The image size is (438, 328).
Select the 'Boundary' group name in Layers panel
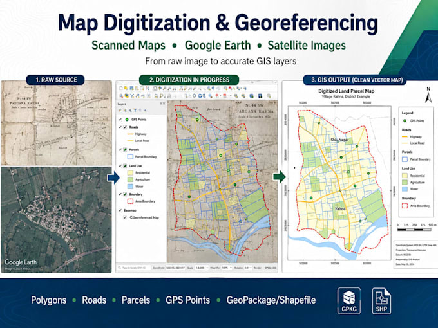click(x=136, y=194)
